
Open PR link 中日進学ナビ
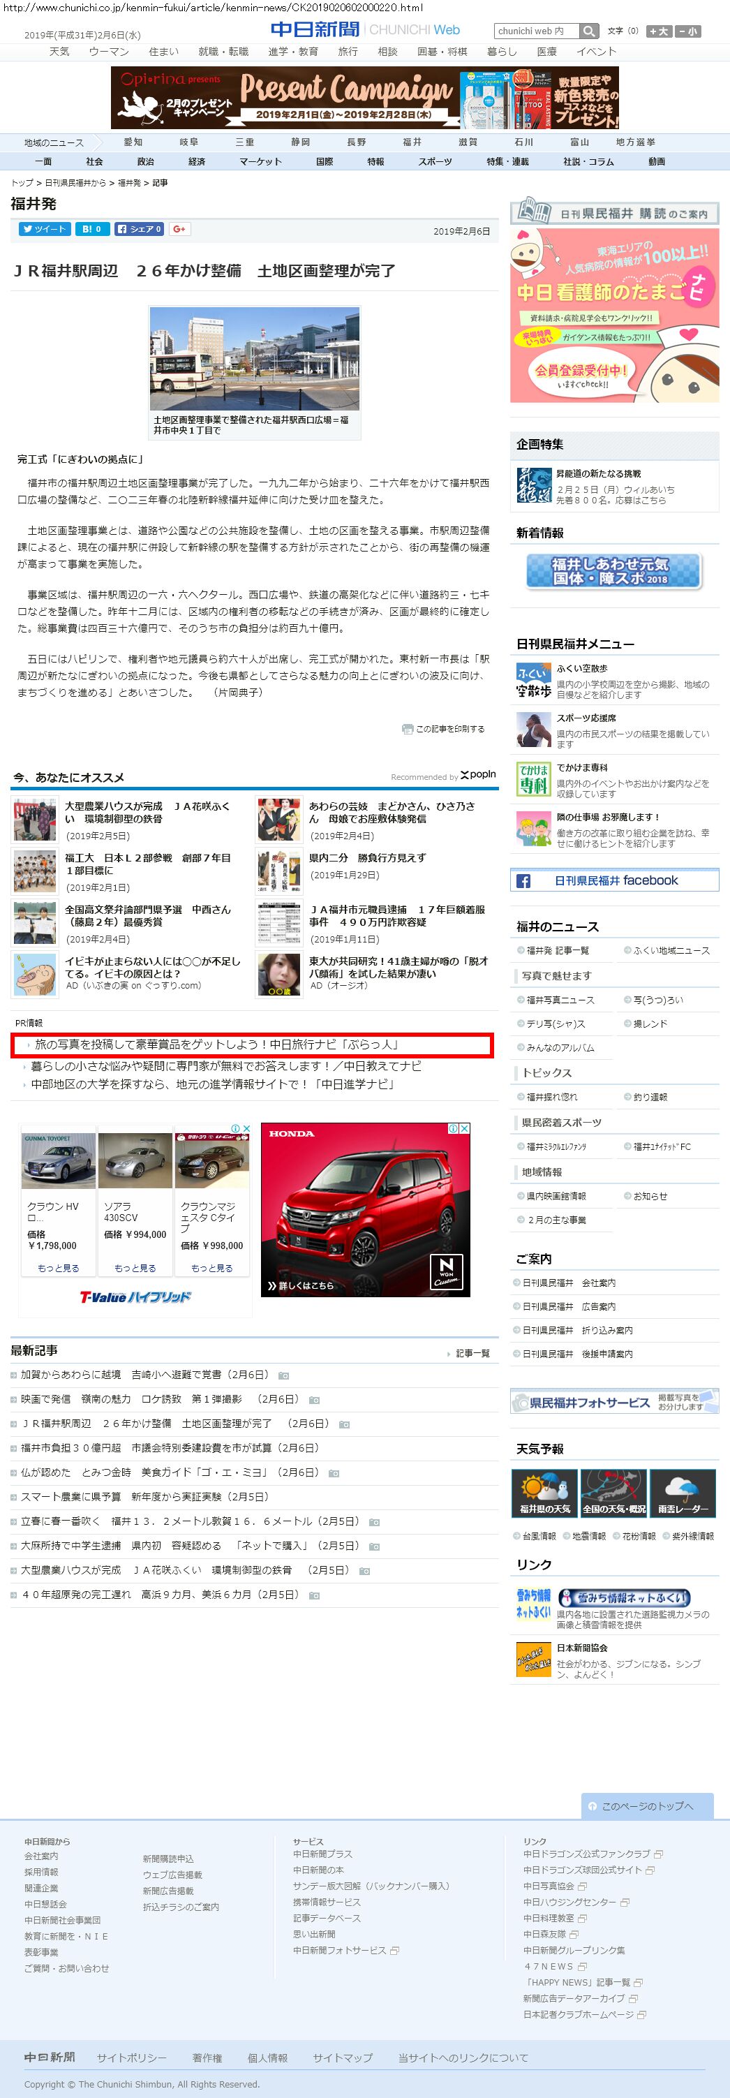pyautogui.click(x=214, y=1084)
